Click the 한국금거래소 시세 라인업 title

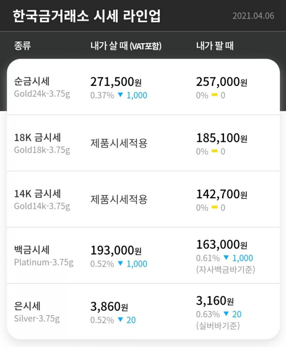click(x=87, y=16)
